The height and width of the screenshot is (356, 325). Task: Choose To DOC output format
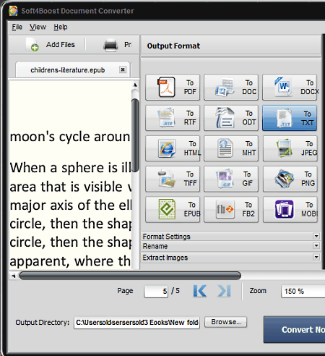[x=231, y=88]
